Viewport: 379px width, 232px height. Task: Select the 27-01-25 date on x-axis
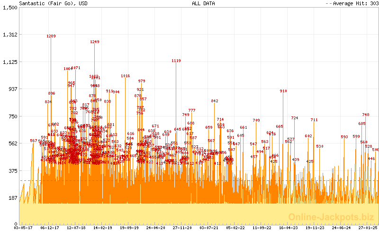coord(367,228)
